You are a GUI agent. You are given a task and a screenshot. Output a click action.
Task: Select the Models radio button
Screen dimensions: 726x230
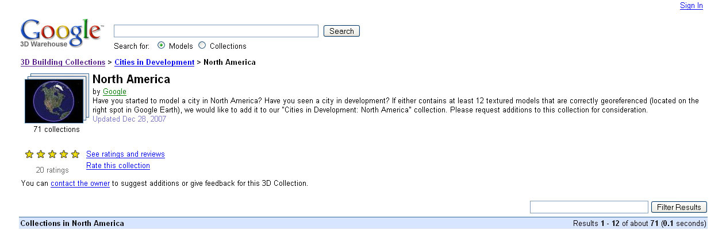coord(161,45)
